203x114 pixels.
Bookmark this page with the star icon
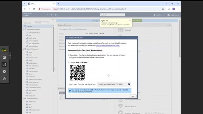coord(163,9)
